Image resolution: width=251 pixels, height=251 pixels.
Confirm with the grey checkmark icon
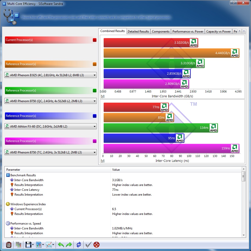click(88, 245)
